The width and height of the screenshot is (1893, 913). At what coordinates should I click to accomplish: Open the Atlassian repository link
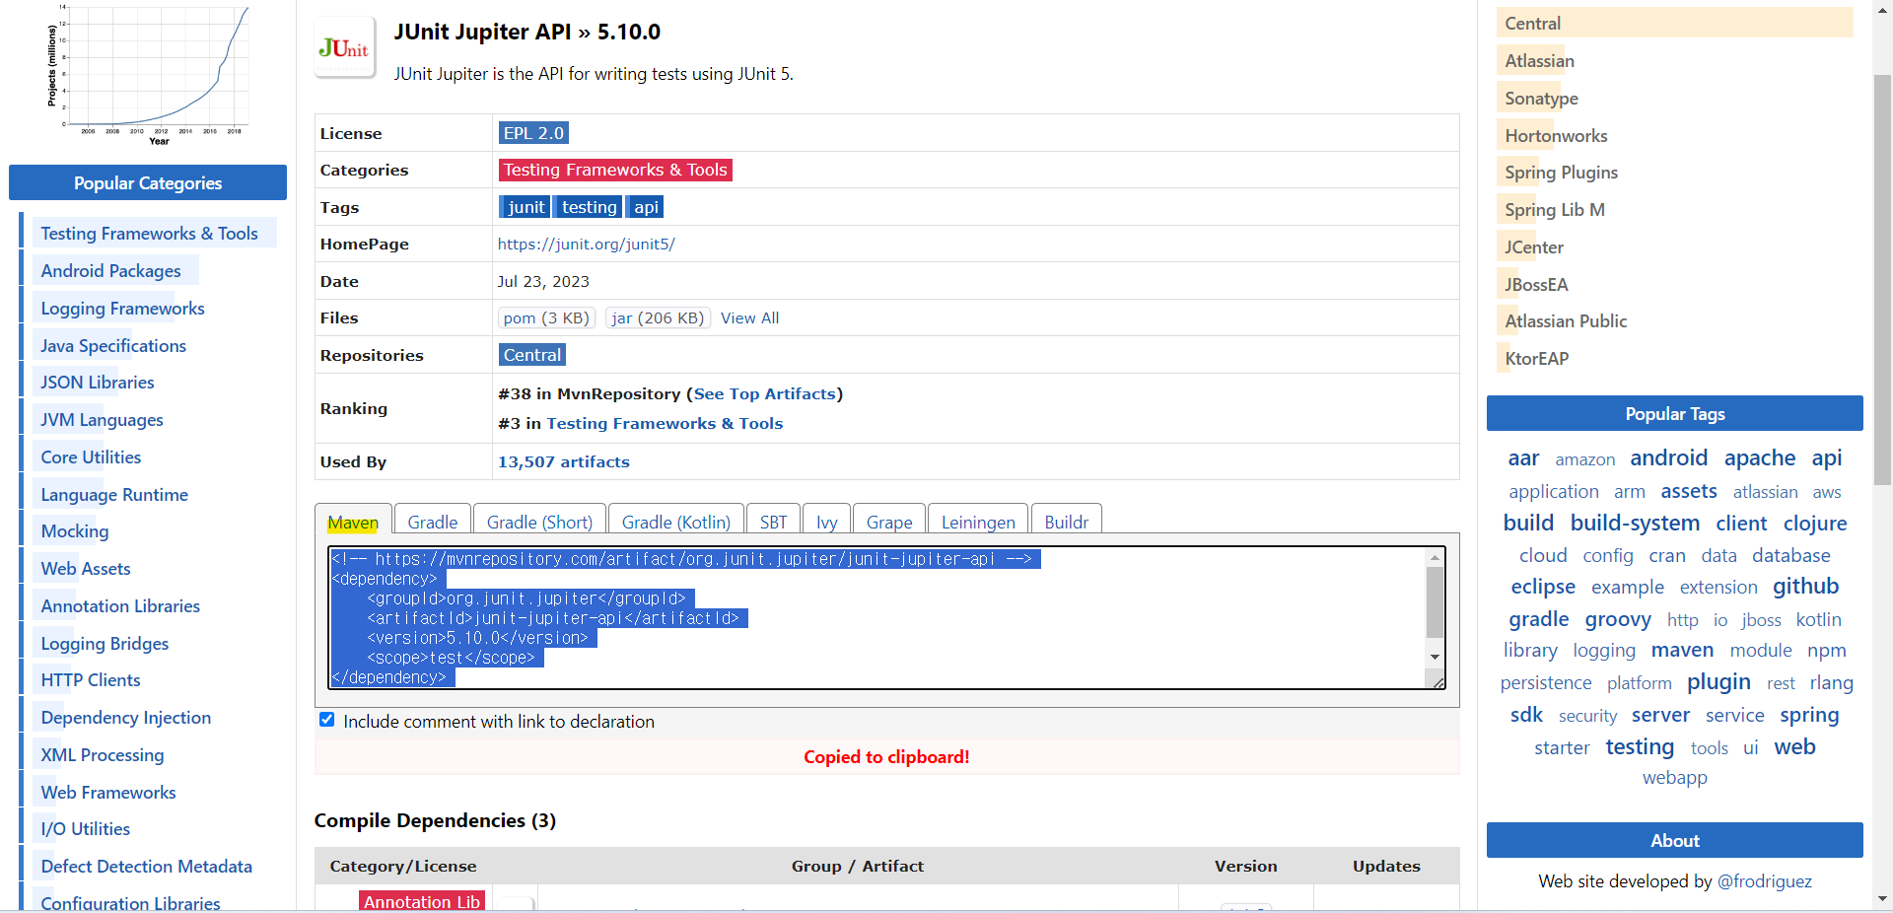1540,60
